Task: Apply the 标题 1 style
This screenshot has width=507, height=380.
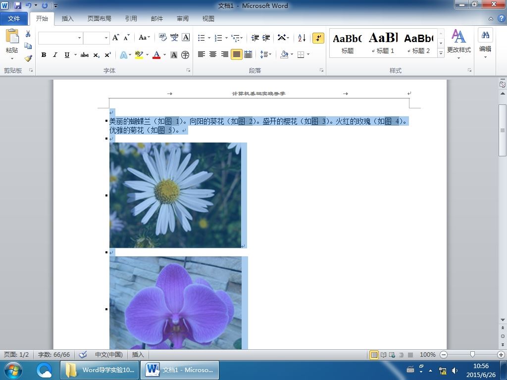Action: tap(383, 43)
